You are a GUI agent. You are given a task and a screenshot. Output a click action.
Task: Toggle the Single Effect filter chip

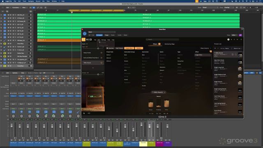(x=129, y=48)
